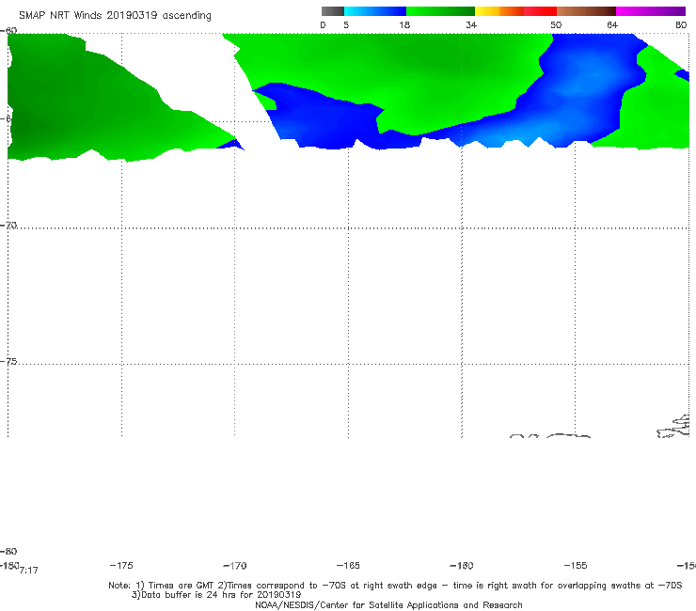Click the yellow-orange segment of the color bar
696x611 pixels.
[x=499, y=11]
